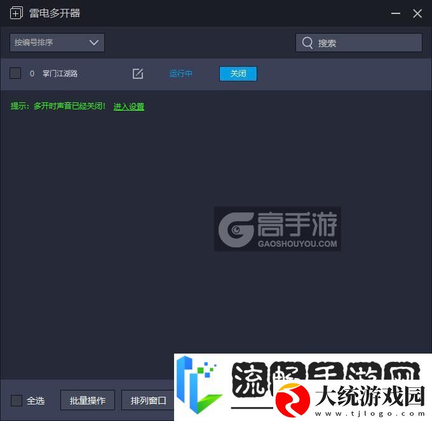Open the 按编号排序 sort dropdown

click(57, 43)
